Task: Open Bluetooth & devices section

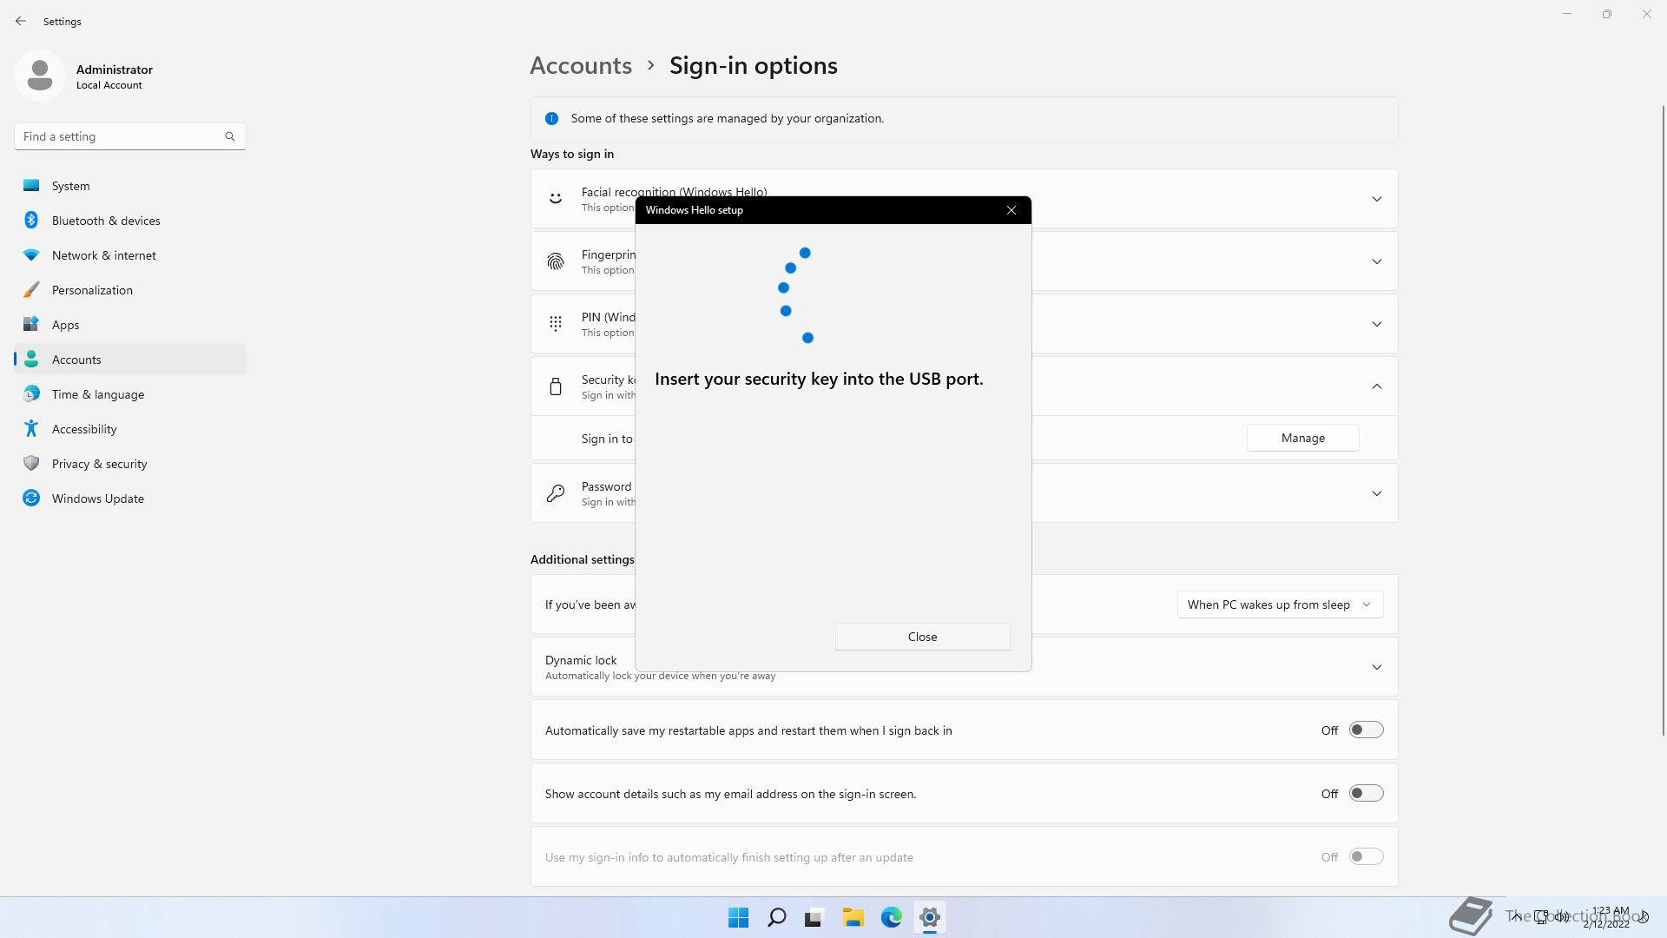Action: [x=130, y=221]
